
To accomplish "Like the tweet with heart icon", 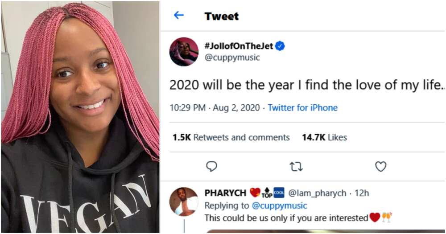I will (380, 167).
